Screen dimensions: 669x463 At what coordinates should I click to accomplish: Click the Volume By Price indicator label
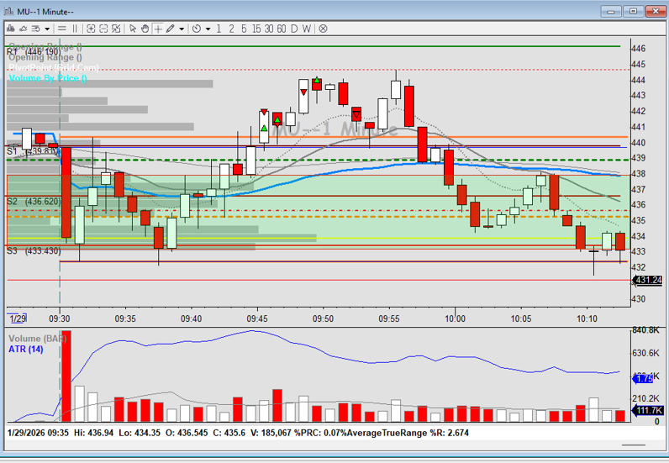[x=48, y=78]
